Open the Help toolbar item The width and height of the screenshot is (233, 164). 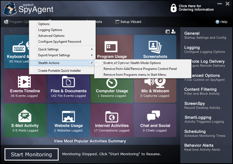click(221, 22)
